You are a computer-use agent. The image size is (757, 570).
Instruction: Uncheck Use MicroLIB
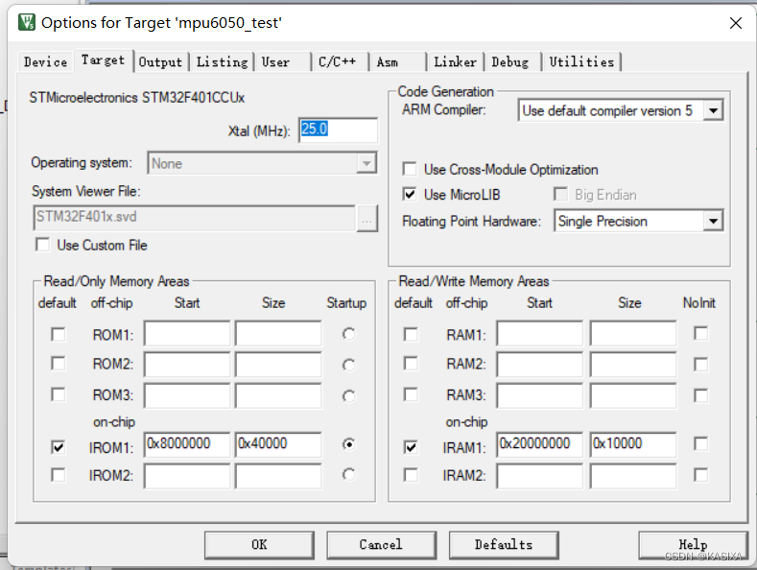(410, 194)
